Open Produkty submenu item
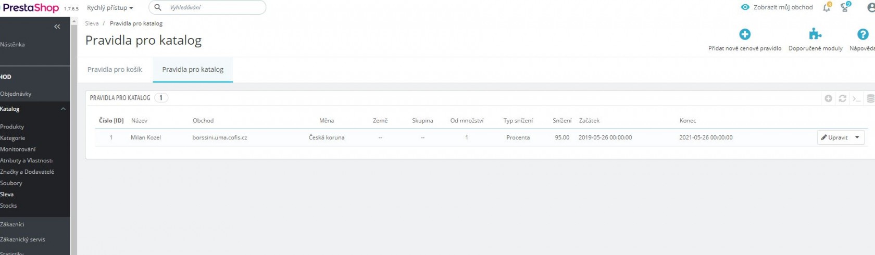This screenshot has width=875, height=255. coord(12,127)
